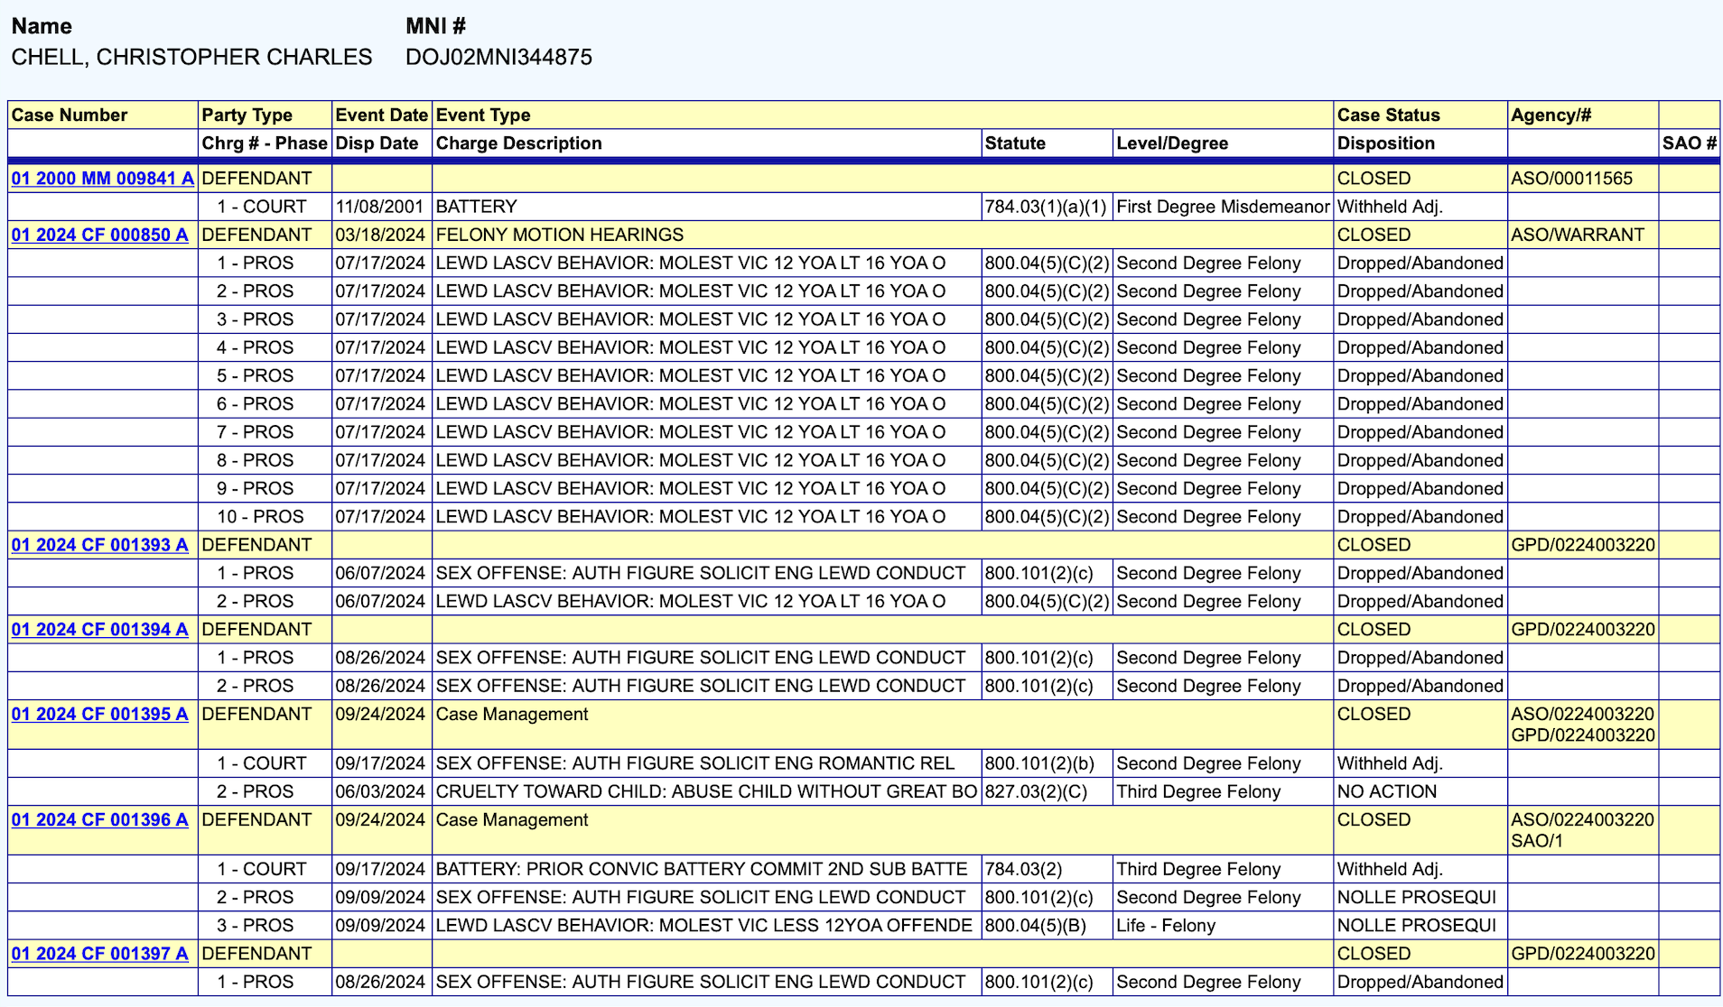Click the First Degree Misdemeanor cell
The image size is (1723, 1007).
(1223, 207)
